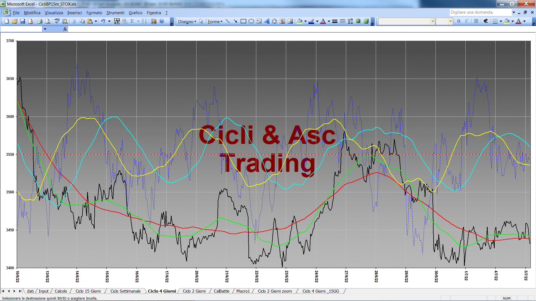Click the Euro conversion icon in standard toolbar
Image resolution: width=536 pixels, height=301 pixels.
pyautogui.click(x=117, y=21)
